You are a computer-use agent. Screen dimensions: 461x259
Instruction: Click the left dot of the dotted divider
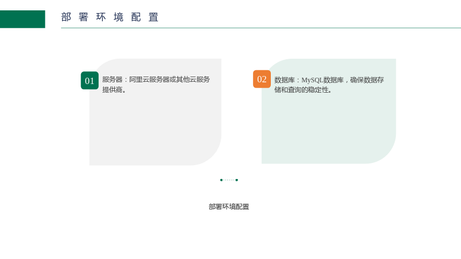point(221,180)
